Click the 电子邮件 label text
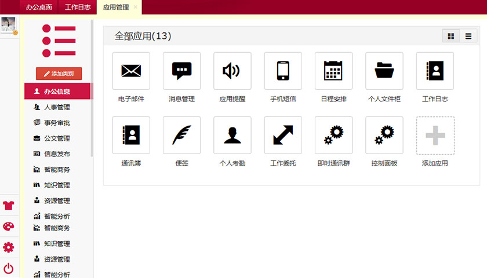 (131, 99)
